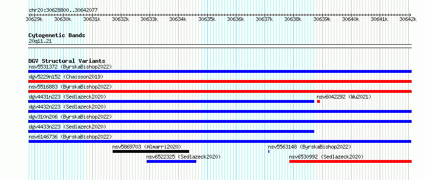Click the Cytogenetic Bands track title

click(x=57, y=35)
